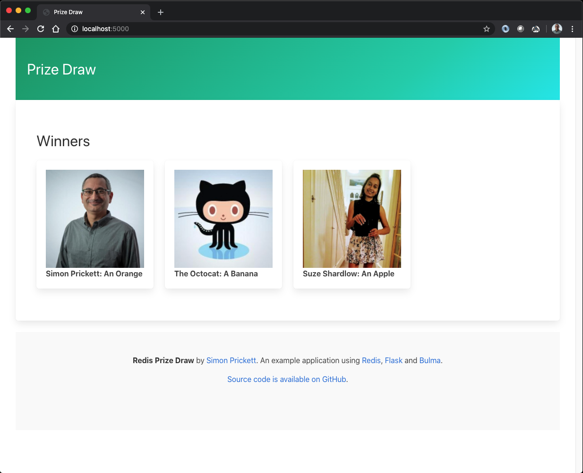
Task: Select the Prize Draw browser tab
Action: pos(94,12)
